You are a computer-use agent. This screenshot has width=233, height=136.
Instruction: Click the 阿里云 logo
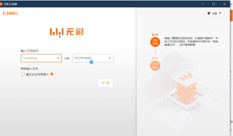(x=10, y=13)
